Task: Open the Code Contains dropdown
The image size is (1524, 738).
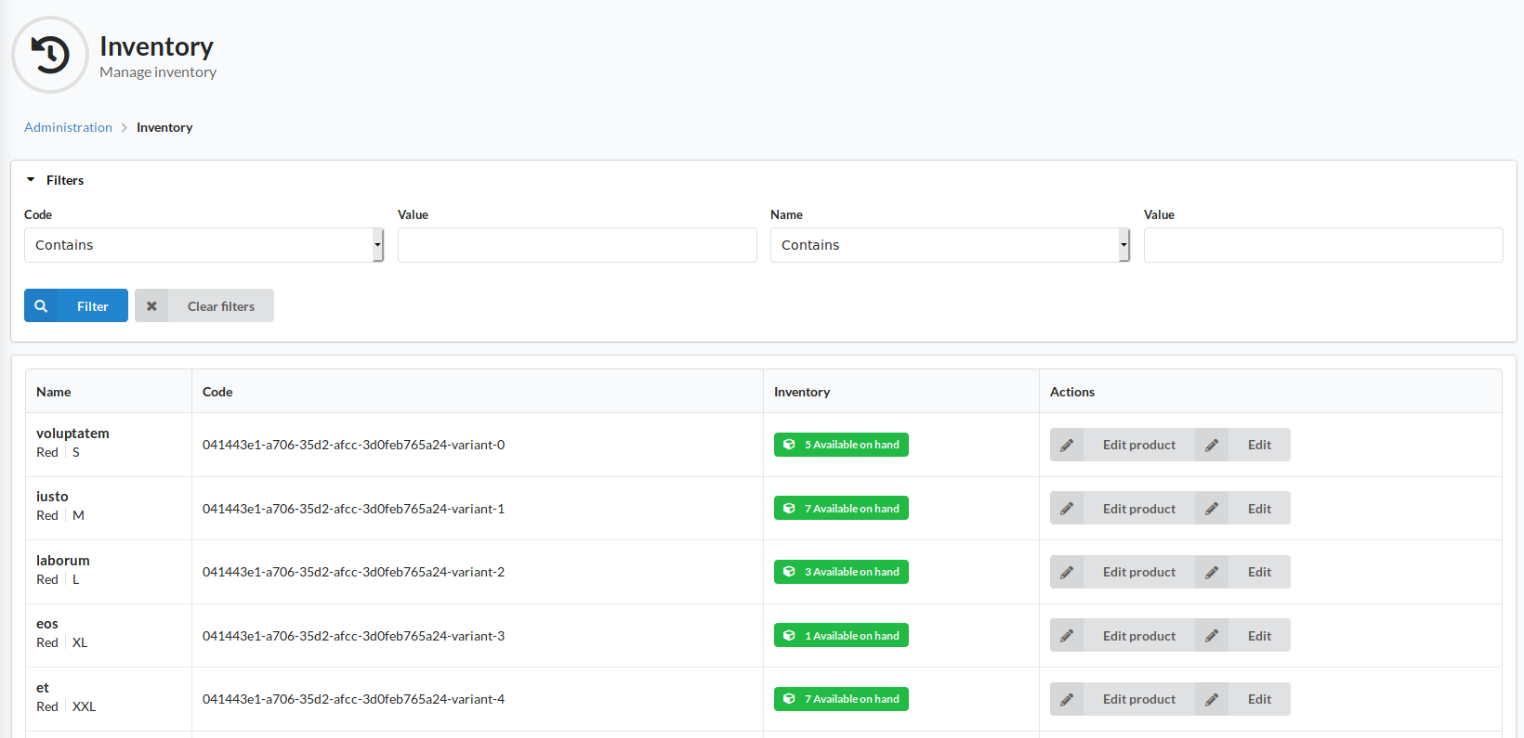Action: tap(204, 245)
